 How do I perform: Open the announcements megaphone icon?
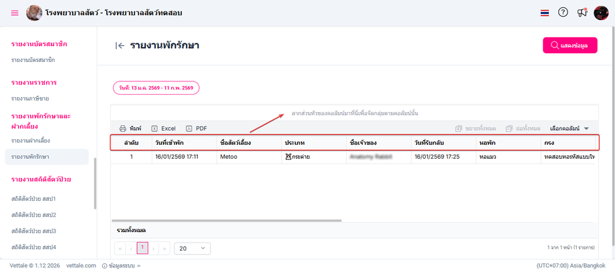pyautogui.click(x=582, y=13)
